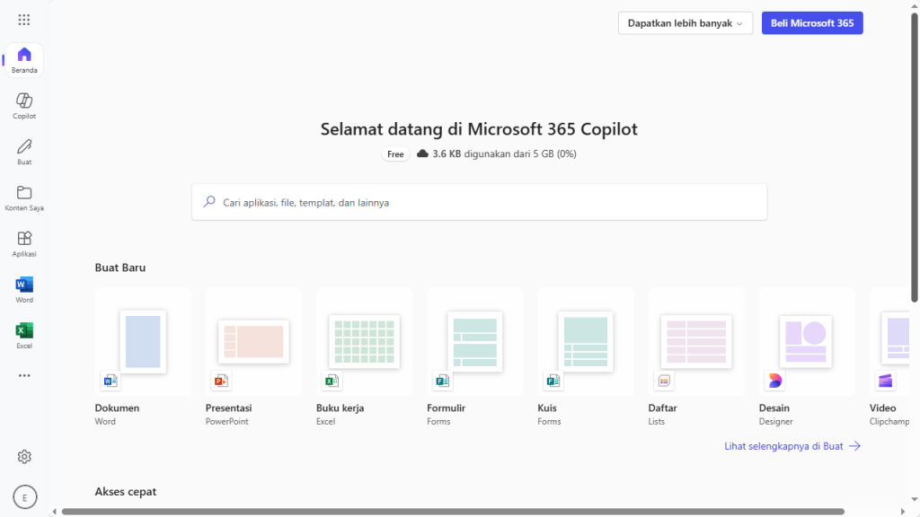
Task: Expand the Dapatkan lebih banyak dropdown
Action: (x=685, y=23)
